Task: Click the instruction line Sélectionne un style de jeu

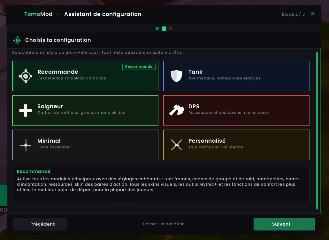Action: click(97, 53)
